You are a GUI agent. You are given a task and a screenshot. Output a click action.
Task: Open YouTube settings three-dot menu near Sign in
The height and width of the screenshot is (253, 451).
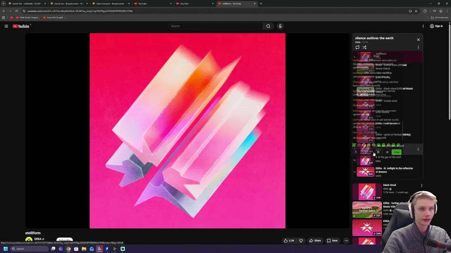[x=423, y=26]
